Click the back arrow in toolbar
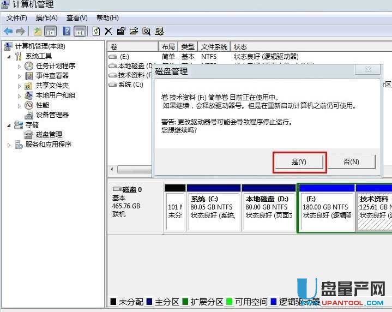The height and width of the screenshot is (312, 392). tap(8, 32)
